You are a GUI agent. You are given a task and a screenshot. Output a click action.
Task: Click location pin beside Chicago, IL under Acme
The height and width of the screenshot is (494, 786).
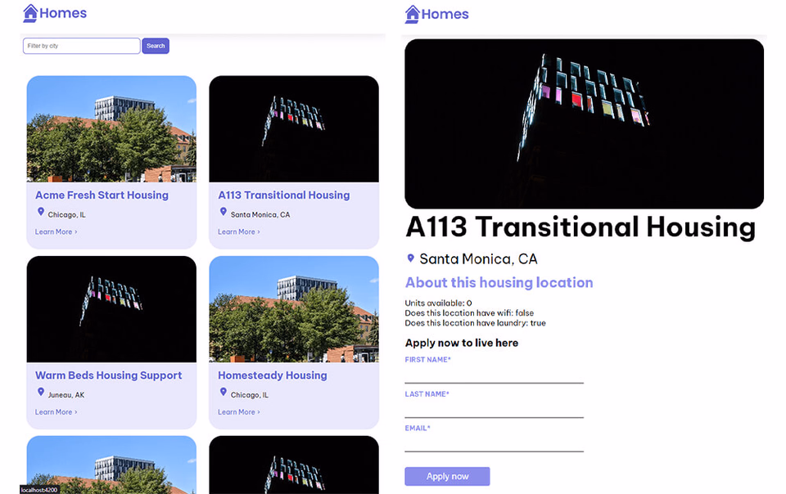[x=41, y=212]
